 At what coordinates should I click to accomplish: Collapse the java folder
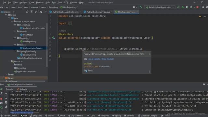point(9,18)
